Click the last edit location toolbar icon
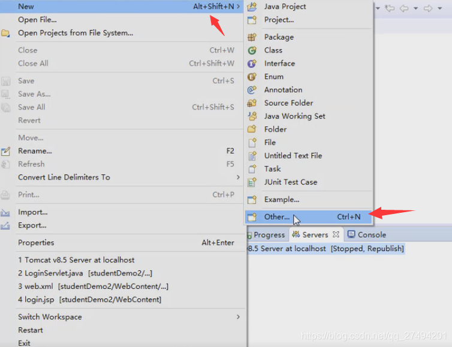Screen dimensions: 452x347 tap(390, 8)
